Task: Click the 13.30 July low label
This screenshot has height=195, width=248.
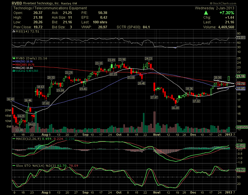Action: point(19,130)
